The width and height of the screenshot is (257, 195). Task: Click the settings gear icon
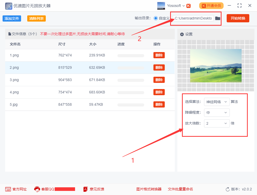182,34
